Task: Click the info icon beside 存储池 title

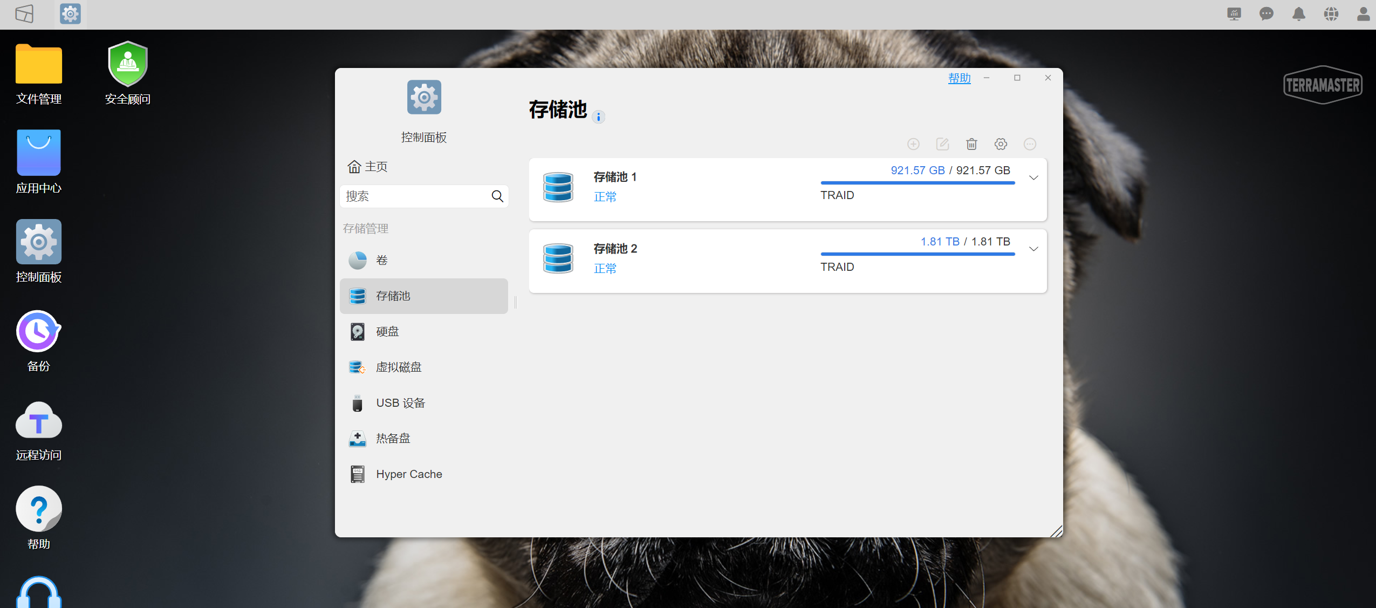Action: point(598,117)
